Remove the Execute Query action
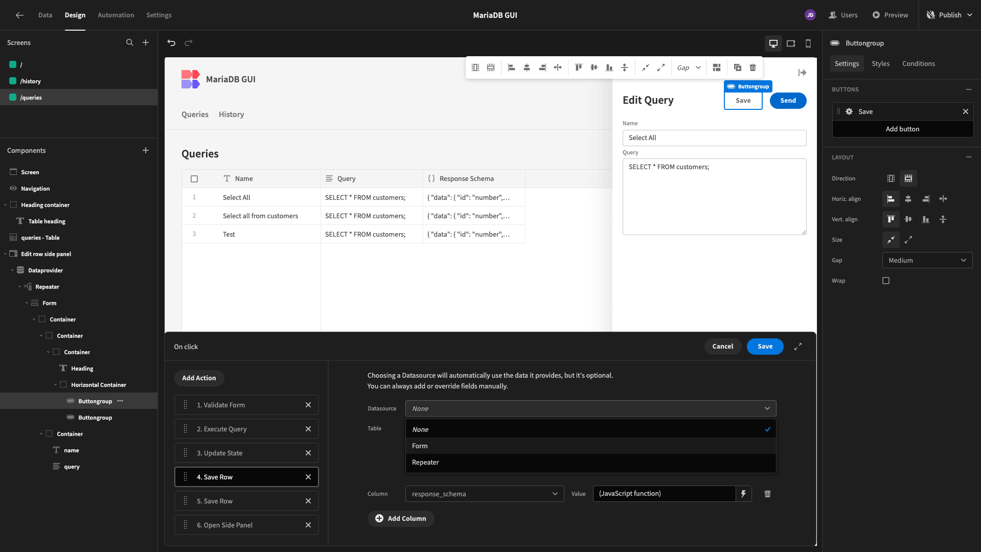This screenshot has width=981, height=552. 308,429
